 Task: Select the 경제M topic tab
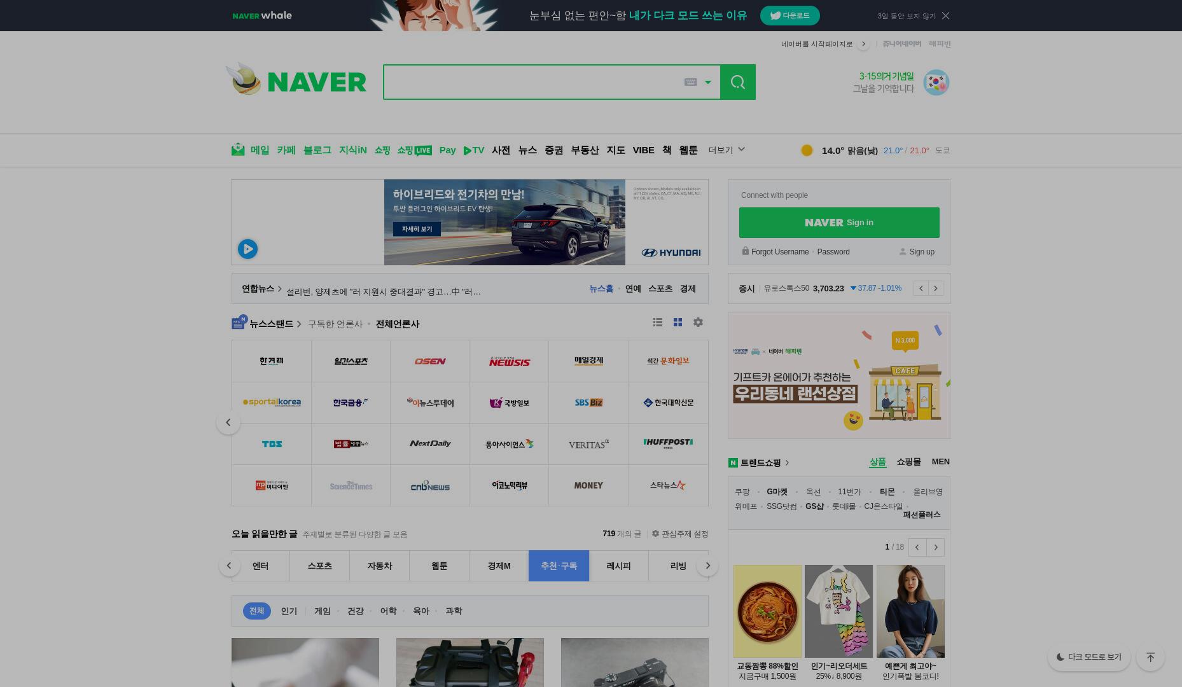tap(499, 566)
